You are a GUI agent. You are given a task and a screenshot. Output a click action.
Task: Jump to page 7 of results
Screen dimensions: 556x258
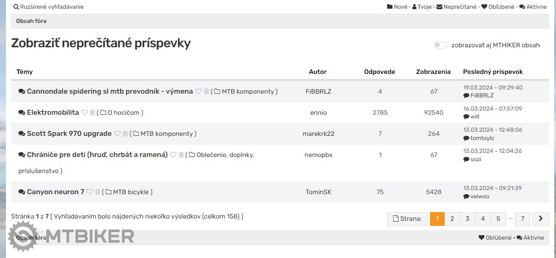point(522,219)
